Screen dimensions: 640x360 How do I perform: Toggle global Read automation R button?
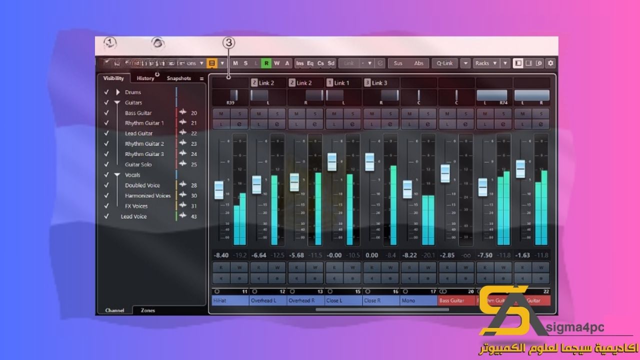[x=266, y=63]
